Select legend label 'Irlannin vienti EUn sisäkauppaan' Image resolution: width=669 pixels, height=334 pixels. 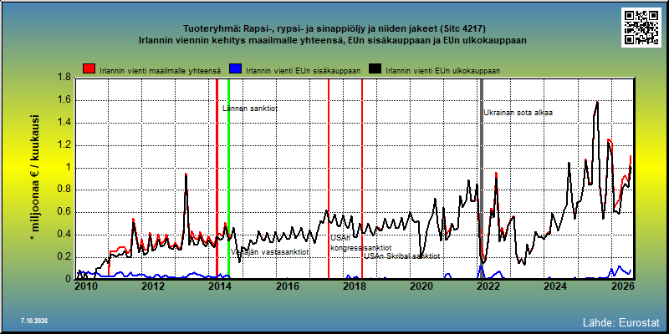303,71
